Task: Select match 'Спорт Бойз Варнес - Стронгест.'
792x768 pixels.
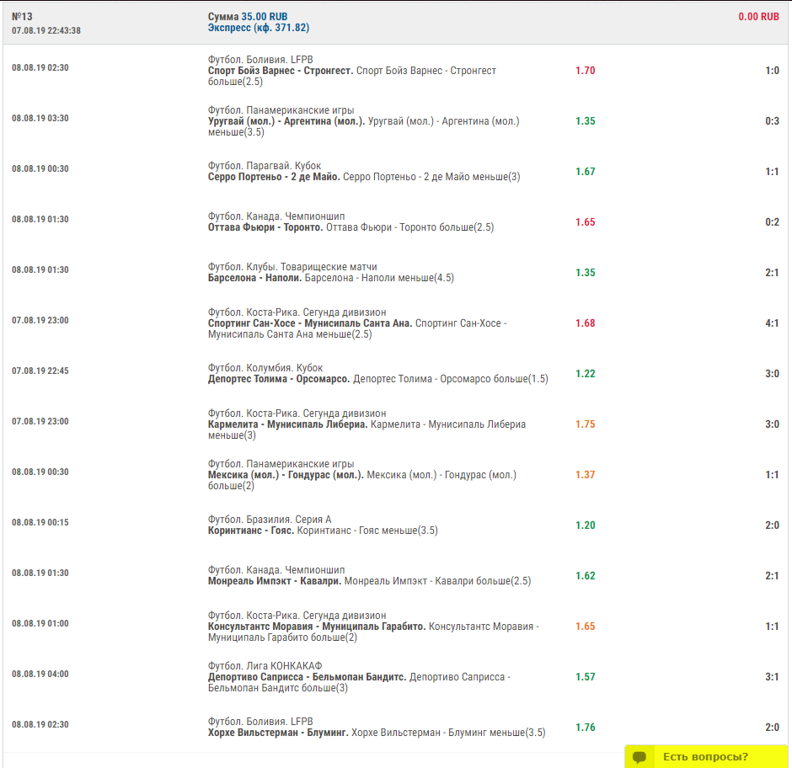Action: (281, 71)
